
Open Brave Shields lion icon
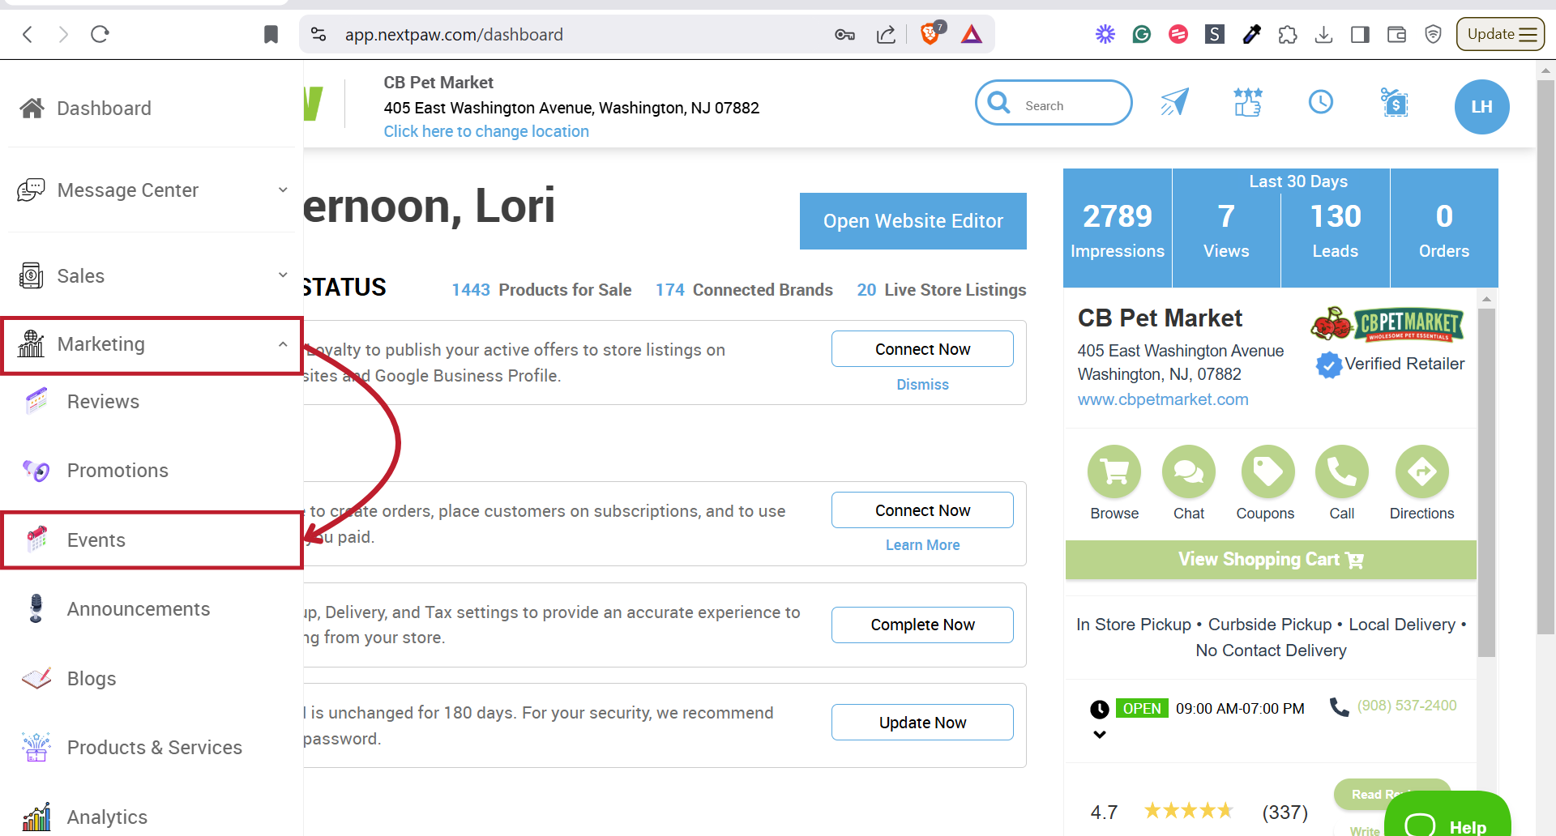(x=931, y=33)
